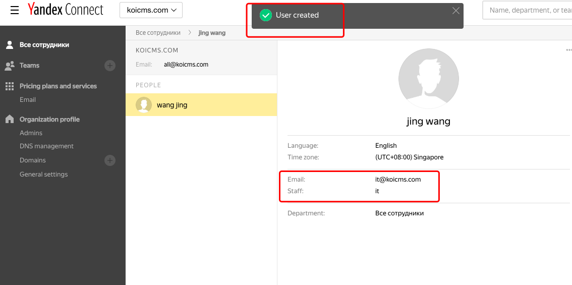Click the Все сотрудники person icon in sidebar

click(10, 45)
